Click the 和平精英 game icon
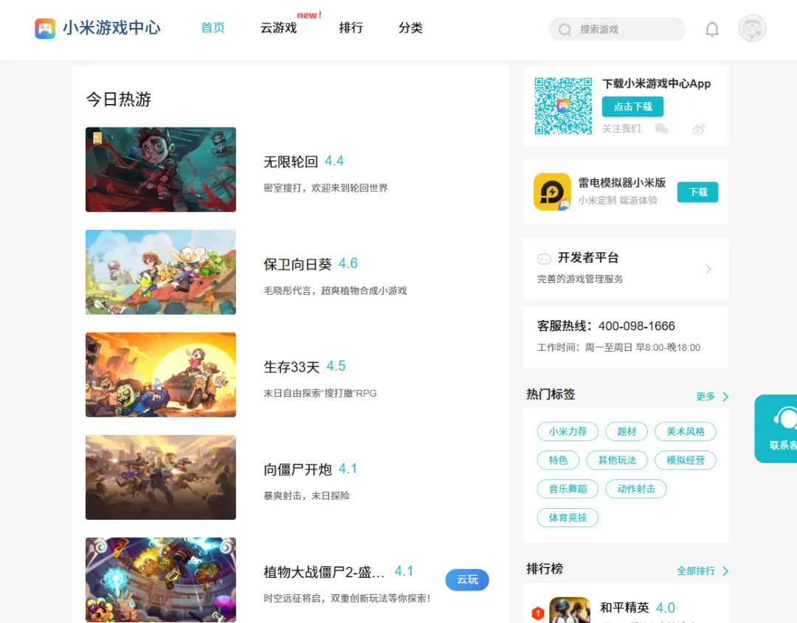The width and height of the screenshot is (797, 623). [x=570, y=610]
